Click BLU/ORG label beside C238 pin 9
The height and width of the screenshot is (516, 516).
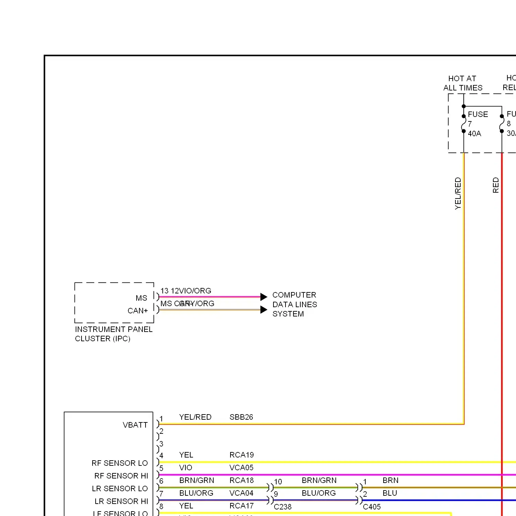click(x=319, y=493)
